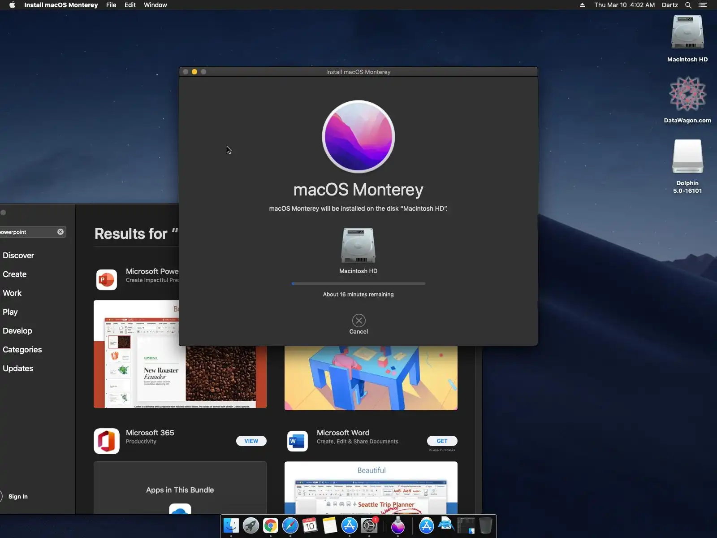Open the Install macOS Monterey app menu
Screen dimensions: 717x538
61,5
